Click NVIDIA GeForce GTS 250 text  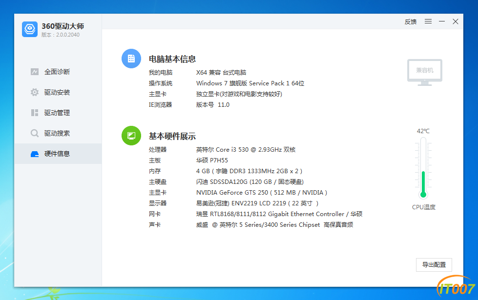[x=262, y=193]
